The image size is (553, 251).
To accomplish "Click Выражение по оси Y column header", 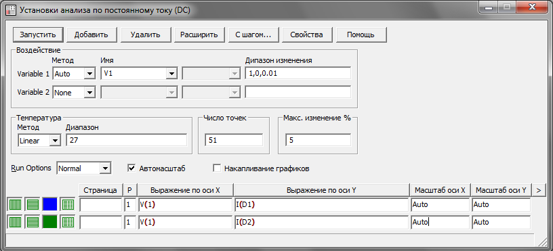I will point(321,190).
